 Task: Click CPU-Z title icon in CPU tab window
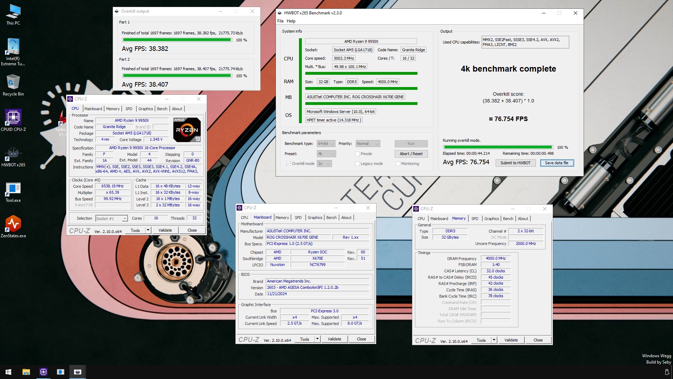point(70,99)
